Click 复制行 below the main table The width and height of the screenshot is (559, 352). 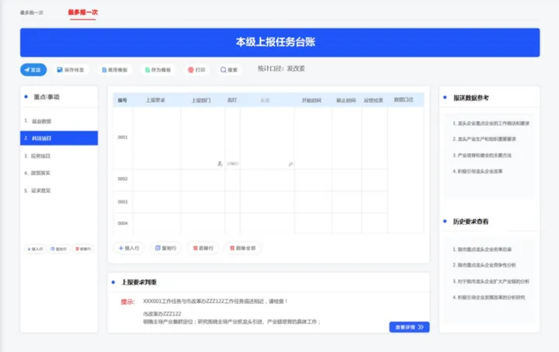point(165,248)
